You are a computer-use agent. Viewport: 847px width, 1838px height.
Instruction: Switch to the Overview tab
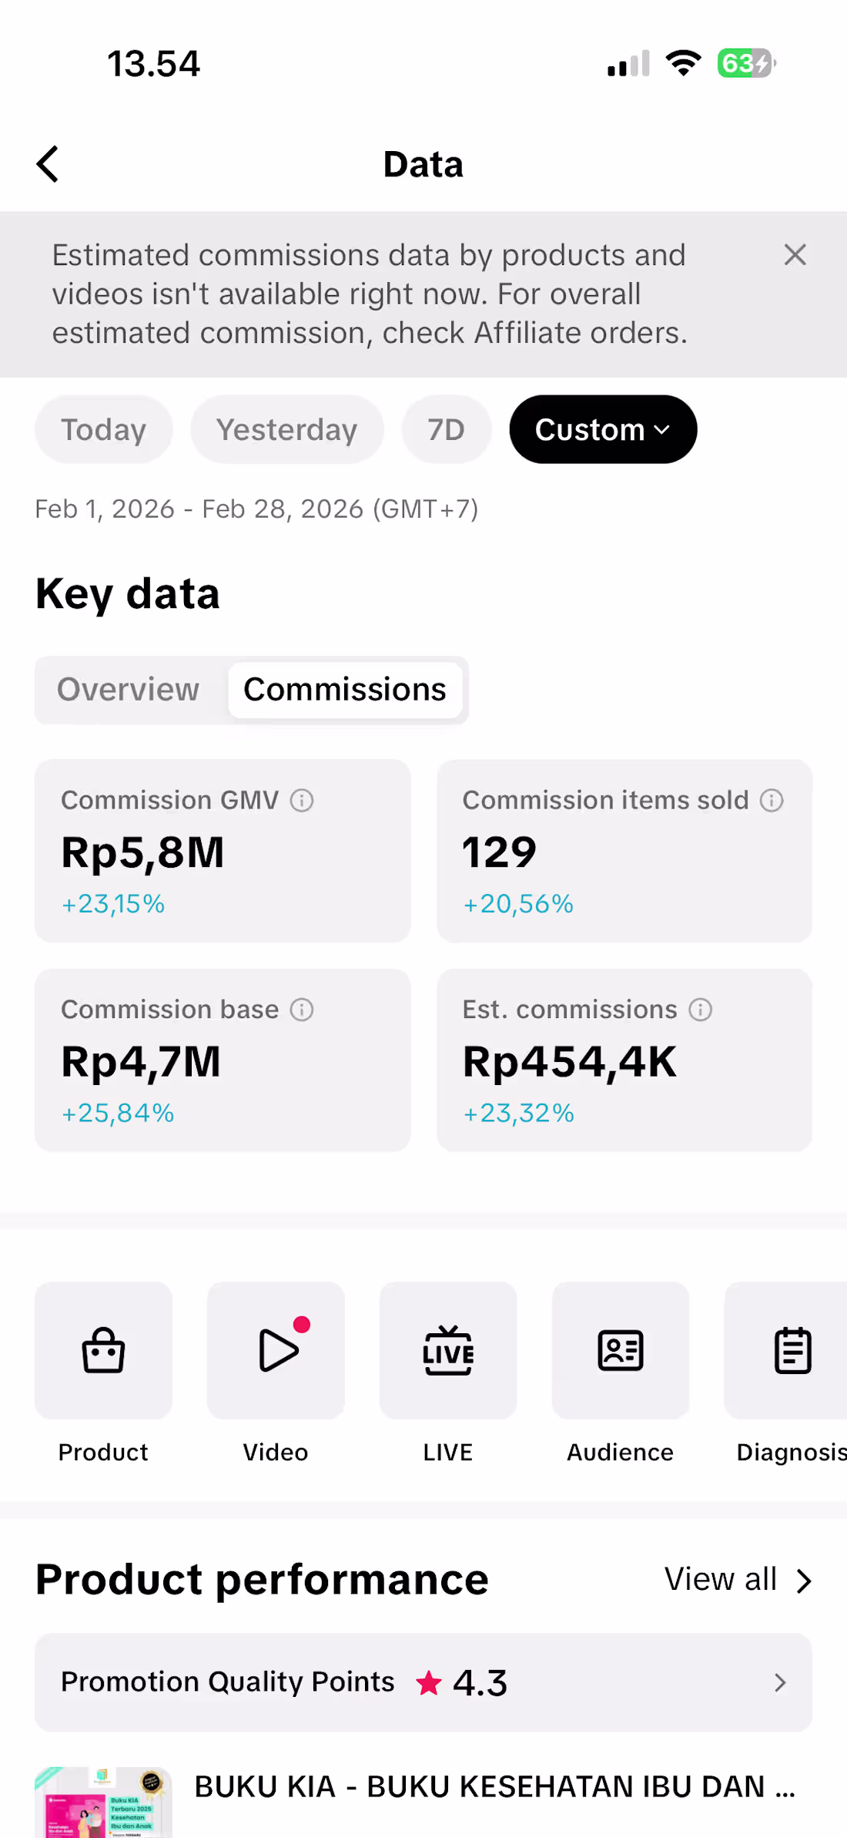click(129, 690)
